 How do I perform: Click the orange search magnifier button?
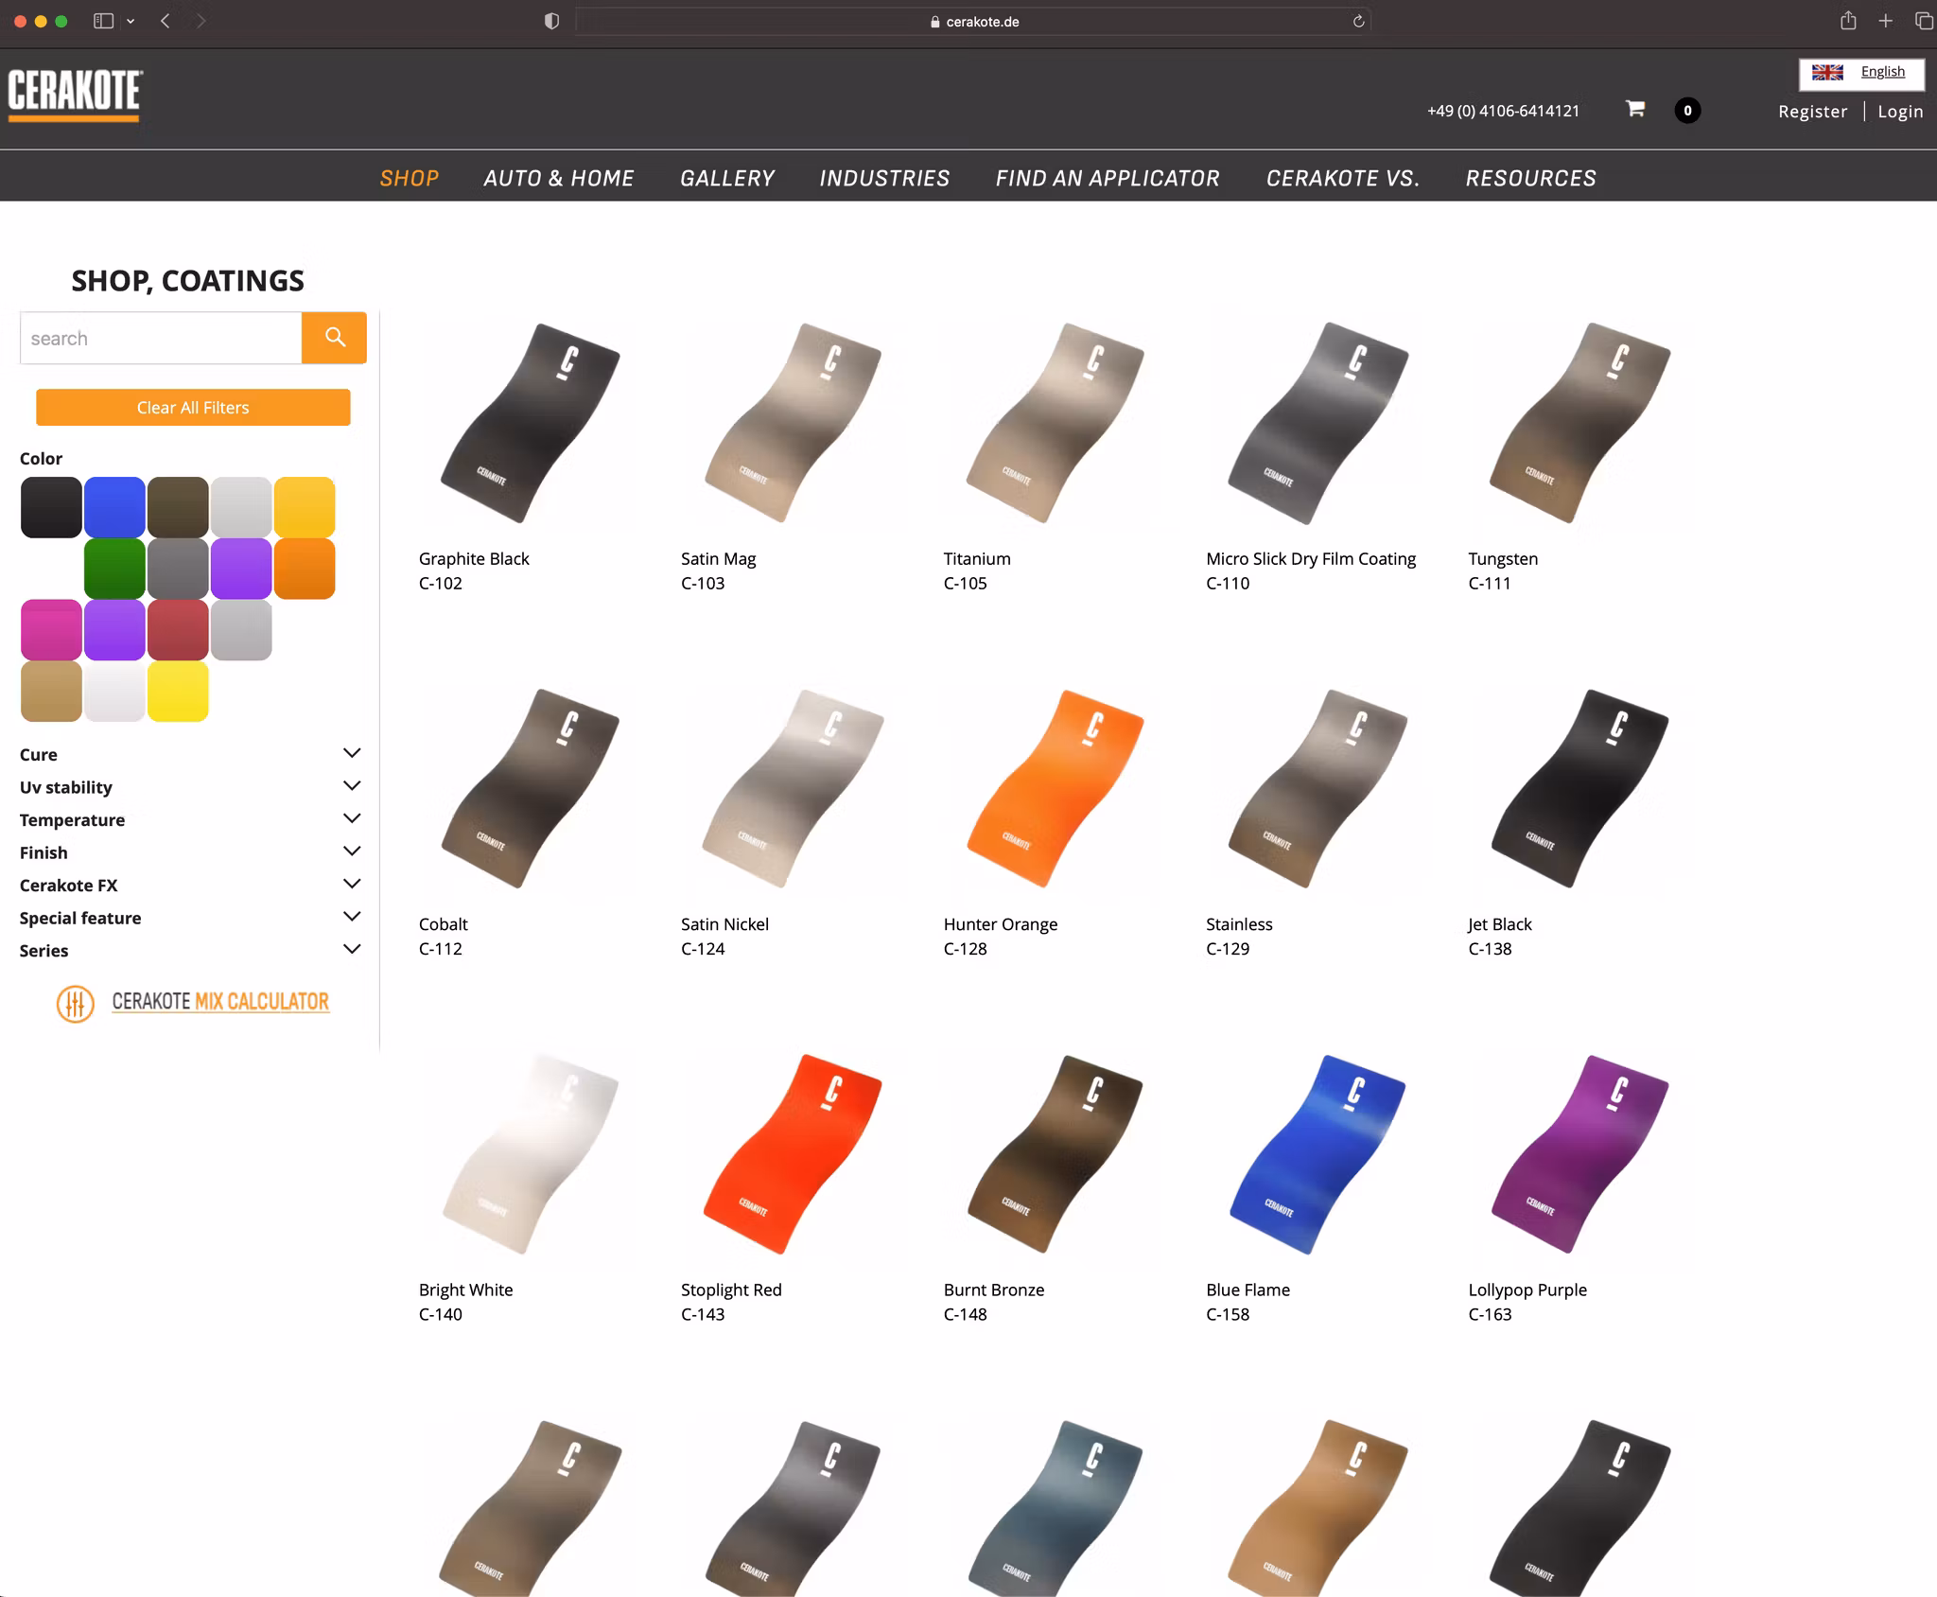(x=334, y=338)
